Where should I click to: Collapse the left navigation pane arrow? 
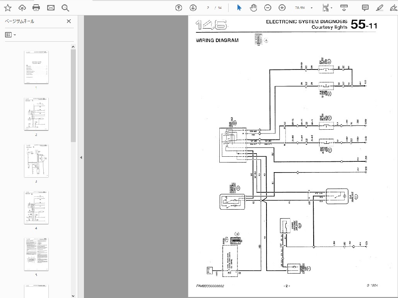81,157
